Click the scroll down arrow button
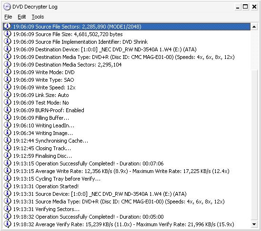This screenshot has height=231, width=261. tap(254, 224)
